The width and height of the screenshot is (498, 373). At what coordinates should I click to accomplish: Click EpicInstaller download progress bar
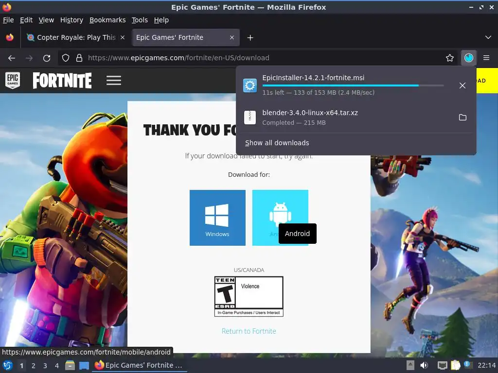(x=353, y=85)
